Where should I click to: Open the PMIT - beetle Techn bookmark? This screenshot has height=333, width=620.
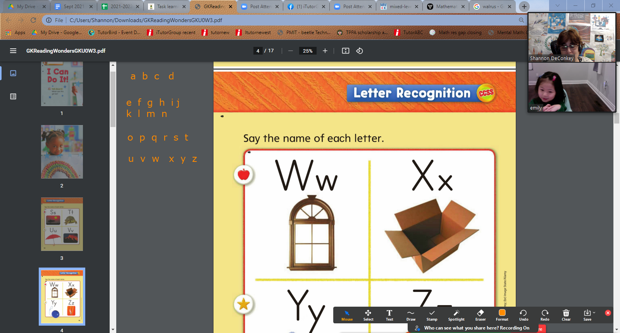(x=304, y=33)
